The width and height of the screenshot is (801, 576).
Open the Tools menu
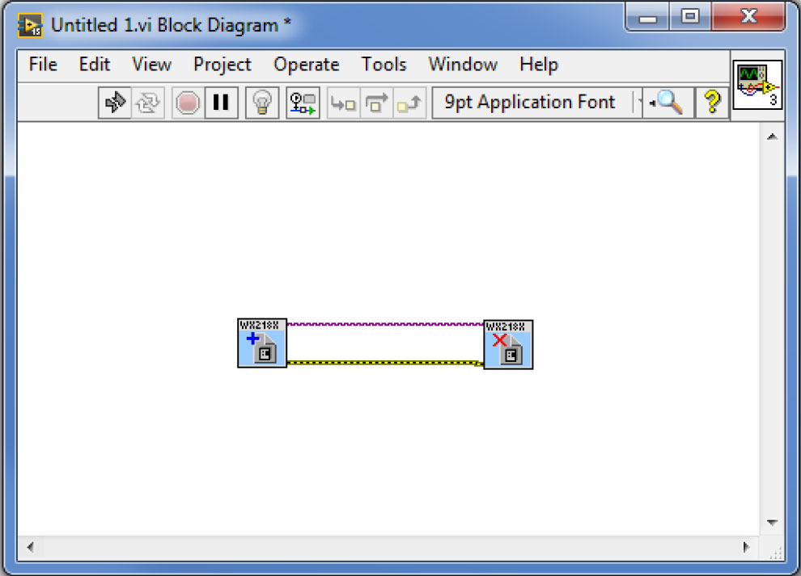point(384,65)
